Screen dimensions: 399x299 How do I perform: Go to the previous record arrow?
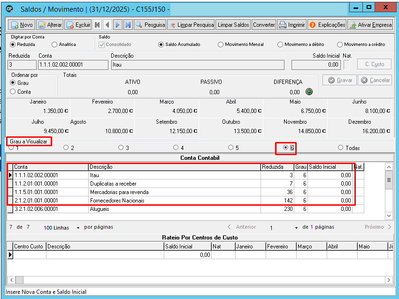click(107, 25)
